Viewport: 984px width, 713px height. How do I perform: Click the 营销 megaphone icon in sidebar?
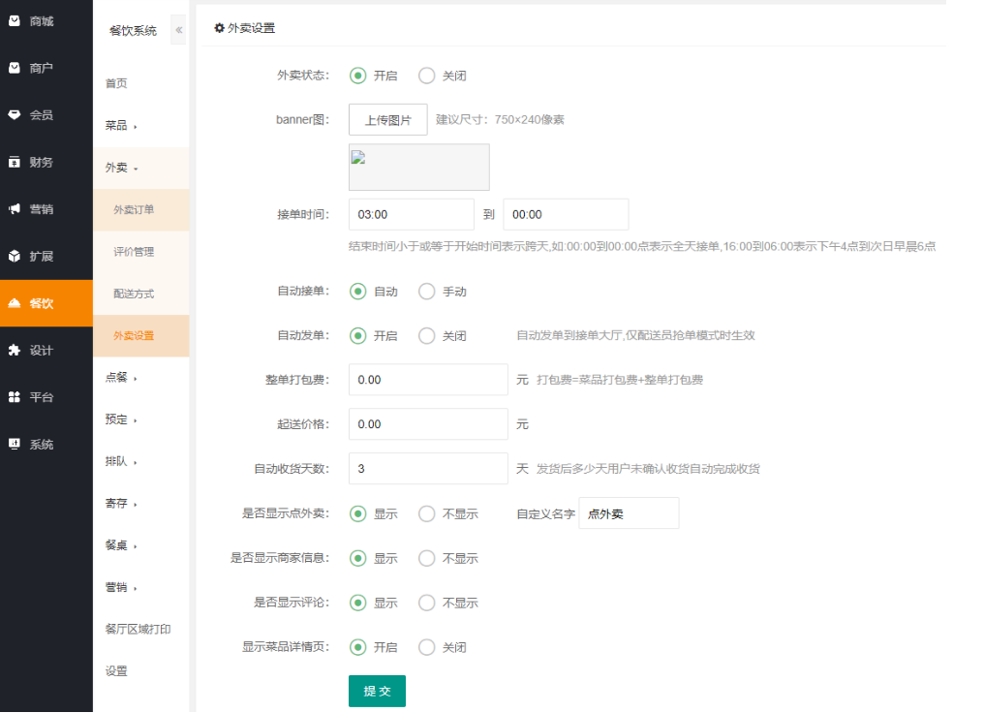point(15,208)
